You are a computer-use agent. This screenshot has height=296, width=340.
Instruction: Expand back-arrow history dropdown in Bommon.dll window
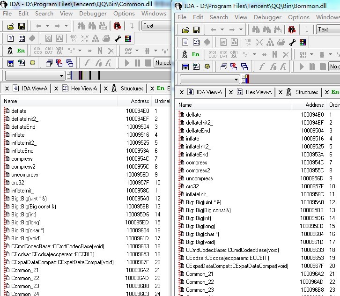(222, 30)
